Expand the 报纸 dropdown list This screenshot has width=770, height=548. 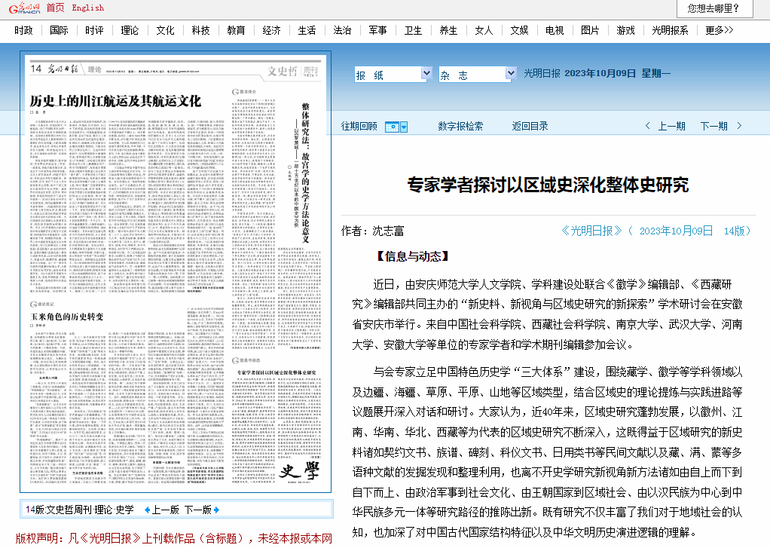click(x=426, y=74)
